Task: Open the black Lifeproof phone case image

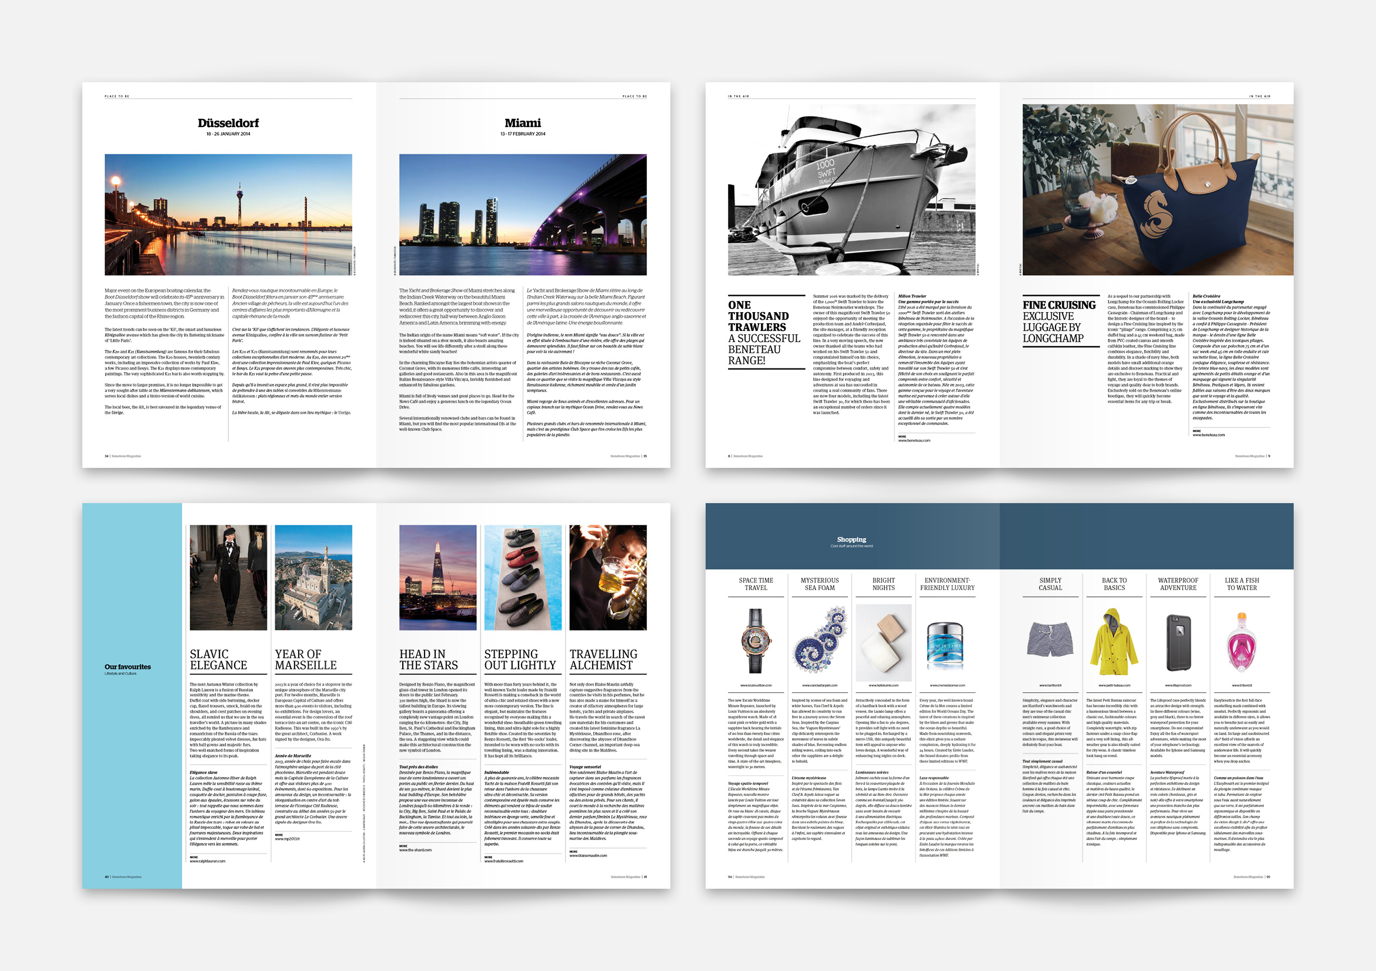Action: (1178, 643)
